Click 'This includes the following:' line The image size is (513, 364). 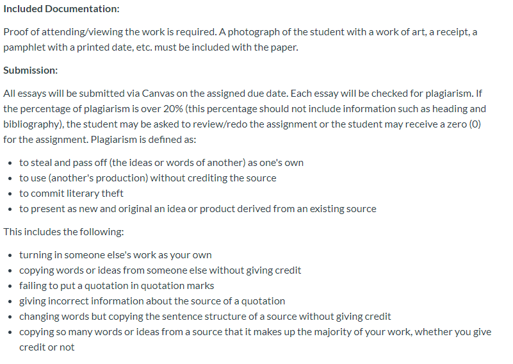pyautogui.click(x=63, y=232)
